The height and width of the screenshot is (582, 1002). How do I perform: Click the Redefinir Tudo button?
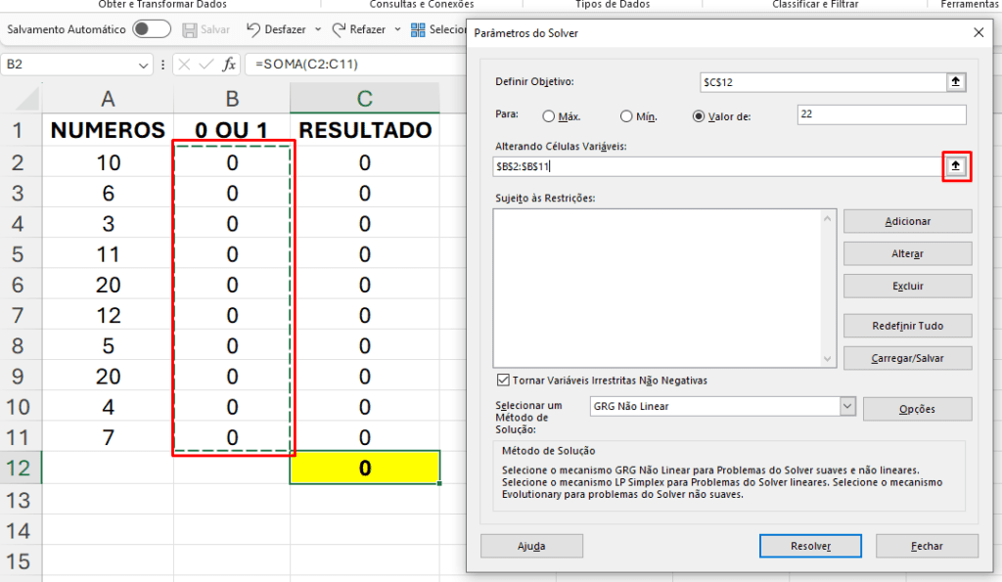point(907,326)
